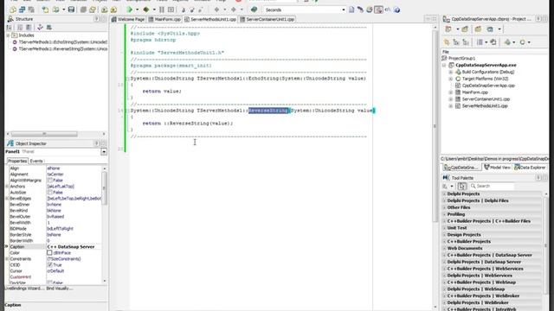554x311 pixels.
Task: Click the Save disk icon in toolbar
Action: coord(71,10)
